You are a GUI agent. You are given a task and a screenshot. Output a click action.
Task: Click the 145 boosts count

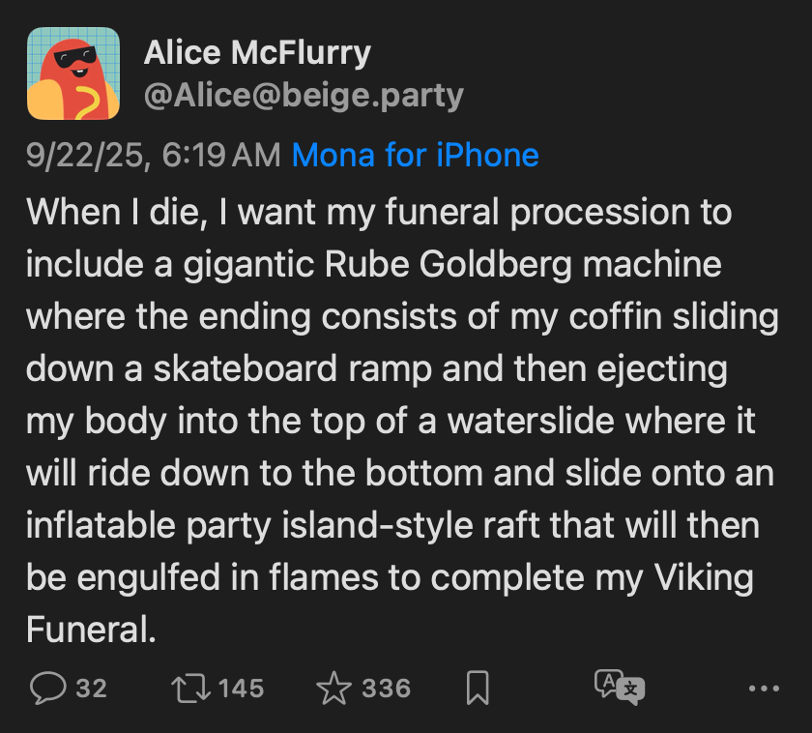pyautogui.click(x=241, y=688)
